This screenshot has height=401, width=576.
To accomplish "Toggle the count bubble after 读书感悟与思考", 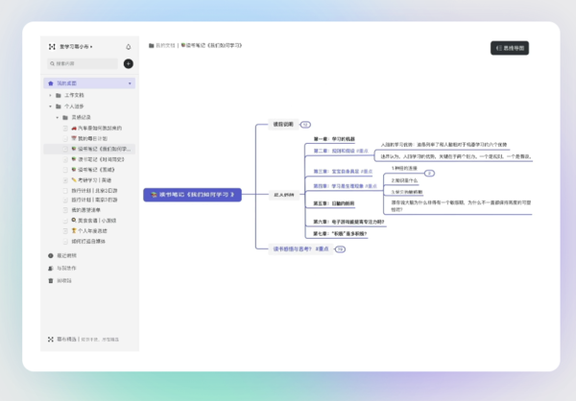I will tap(340, 248).
